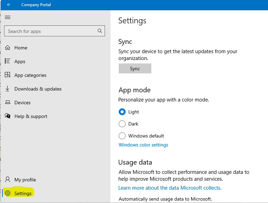Click the Downloads arrow icon

point(8,88)
